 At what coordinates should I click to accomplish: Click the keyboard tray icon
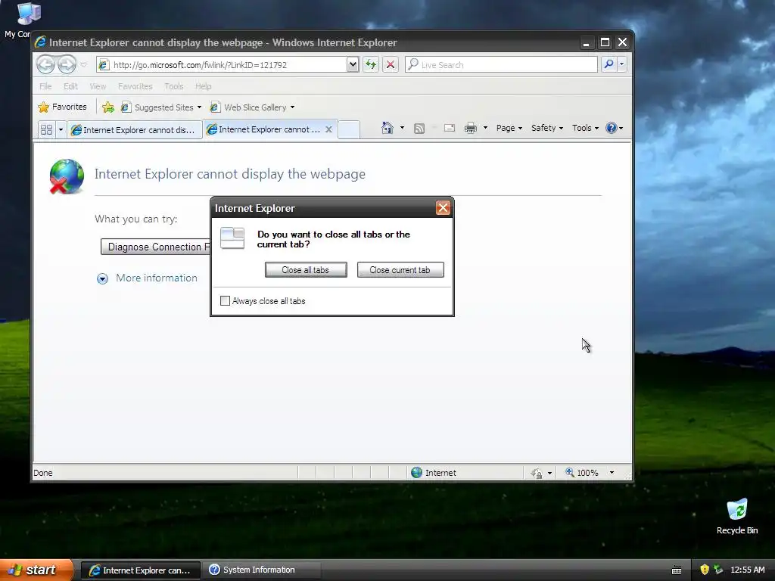pyautogui.click(x=677, y=570)
